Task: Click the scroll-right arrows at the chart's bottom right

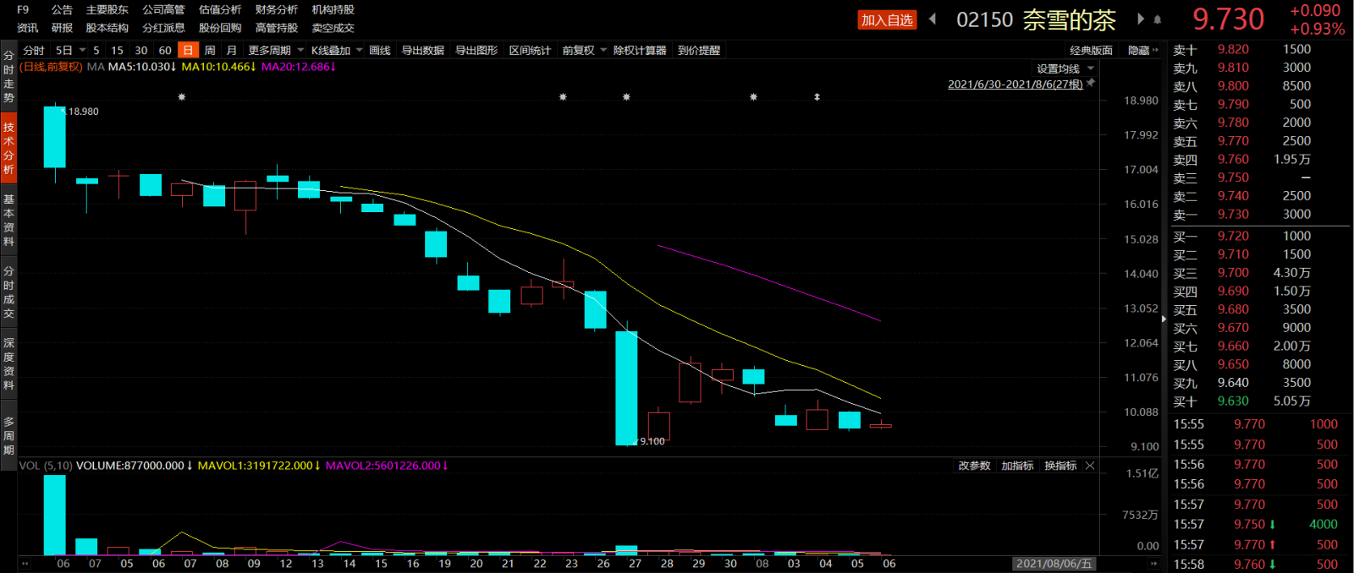Action: tap(1153, 563)
